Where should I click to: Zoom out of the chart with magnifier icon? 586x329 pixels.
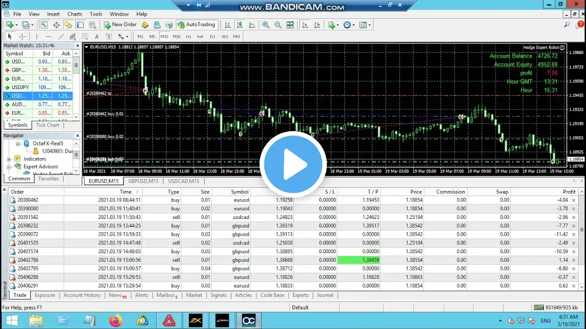tap(278, 25)
